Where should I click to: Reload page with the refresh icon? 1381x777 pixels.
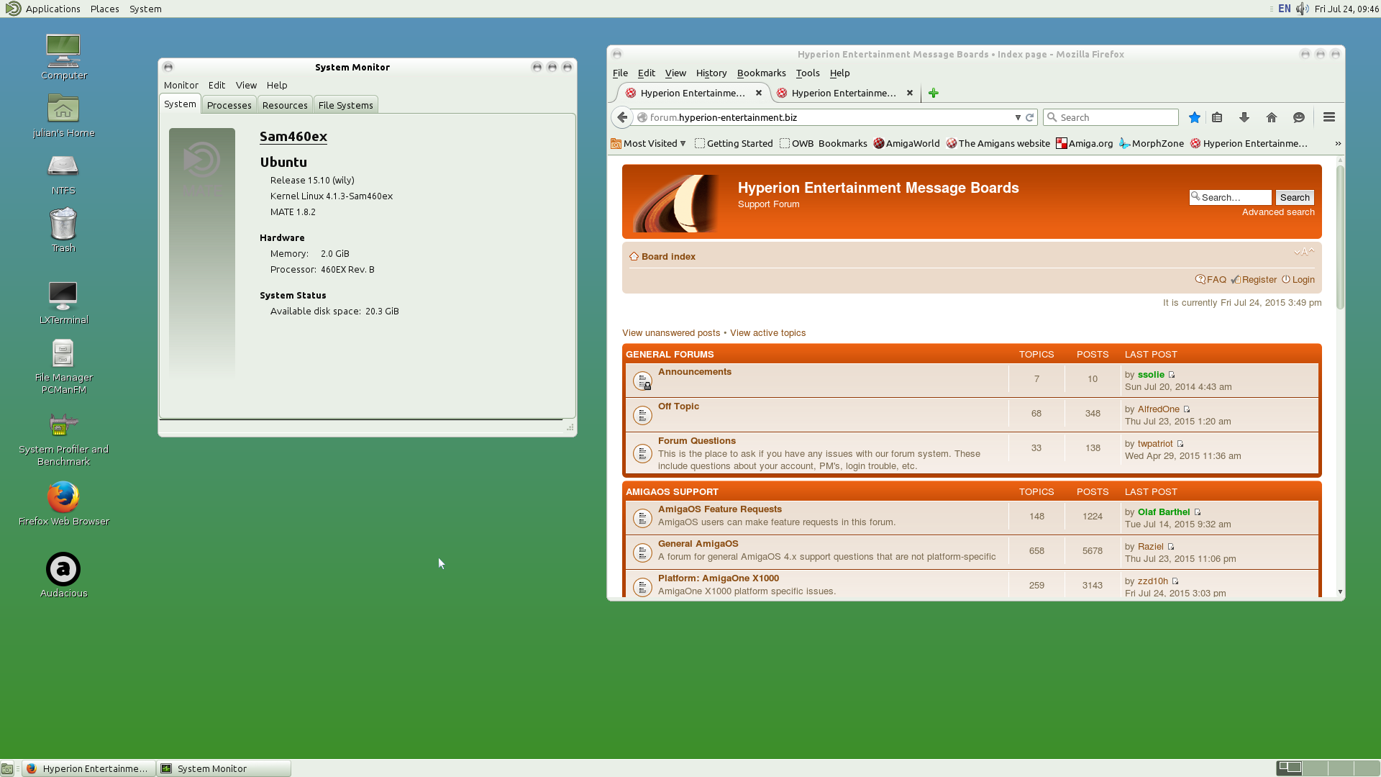1029,117
